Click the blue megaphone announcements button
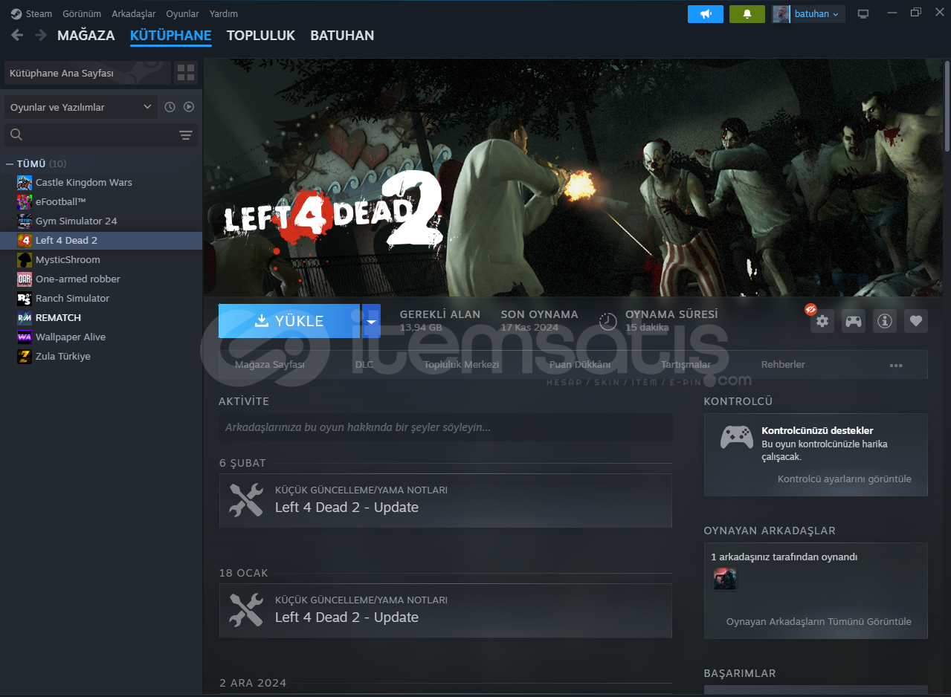Image resolution: width=951 pixels, height=697 pixels. coord(706,14)
